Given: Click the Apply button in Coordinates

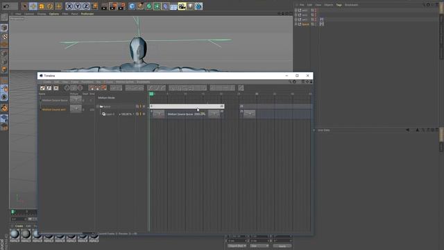Looking at the screenshot, I should point(282,246).
